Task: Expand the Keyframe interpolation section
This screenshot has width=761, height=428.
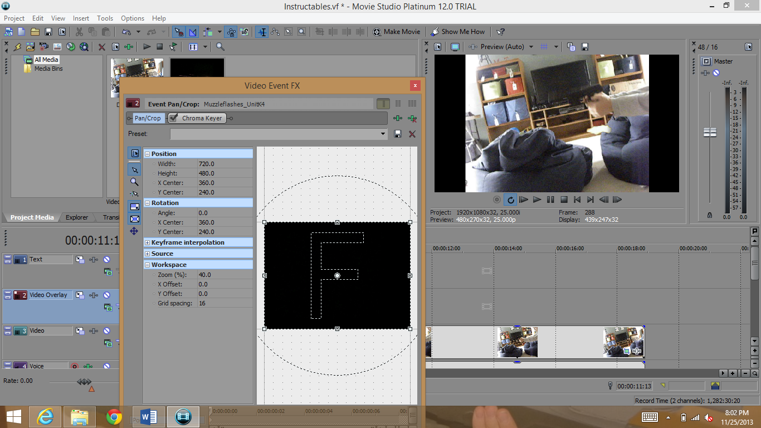Action: [x=148, y=242]
